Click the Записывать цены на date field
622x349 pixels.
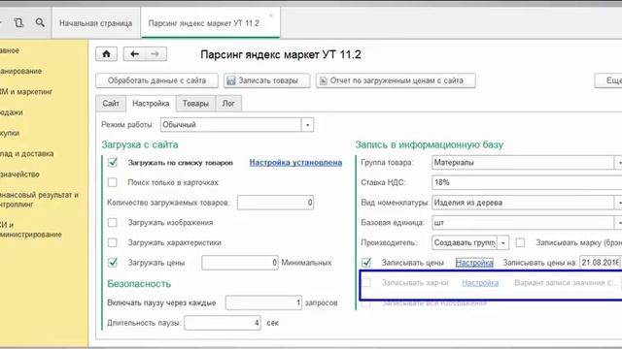(x=601, y=263)
